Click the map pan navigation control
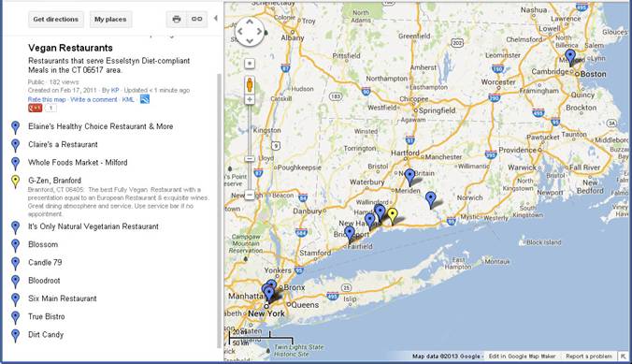 250,31
